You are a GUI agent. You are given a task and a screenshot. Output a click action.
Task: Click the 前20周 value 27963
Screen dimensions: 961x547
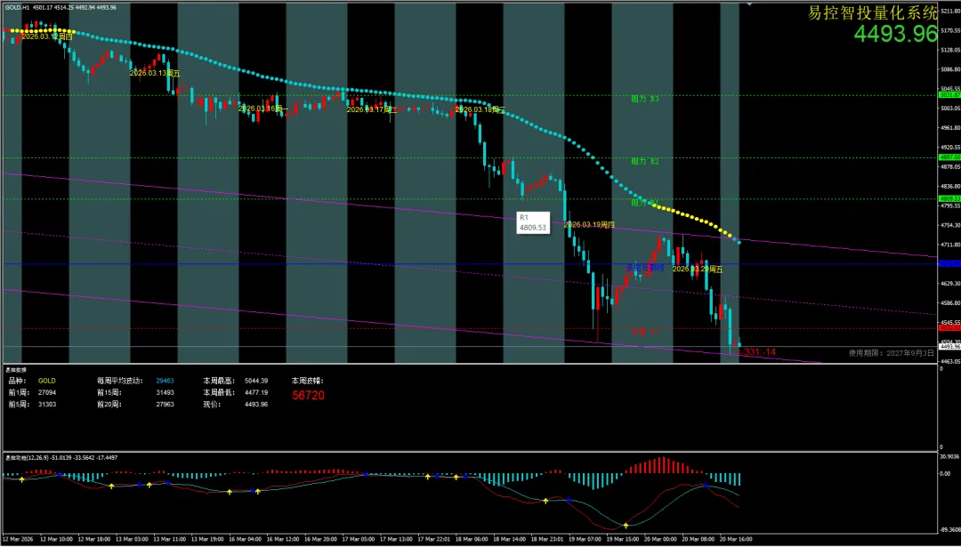(166, 405)
